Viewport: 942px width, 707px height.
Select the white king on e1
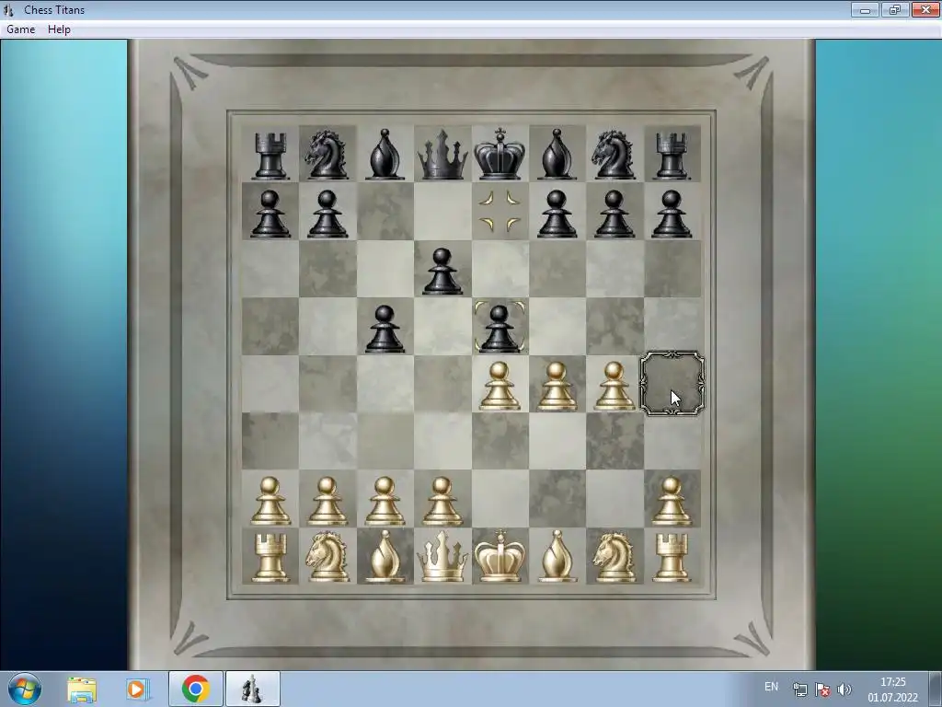pos(500,556)
